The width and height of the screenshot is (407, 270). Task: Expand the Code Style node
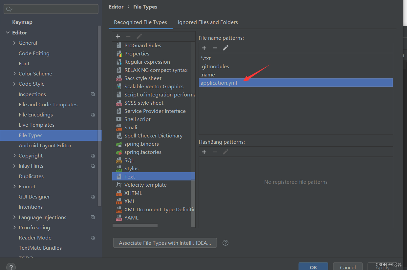coord(14,84)
